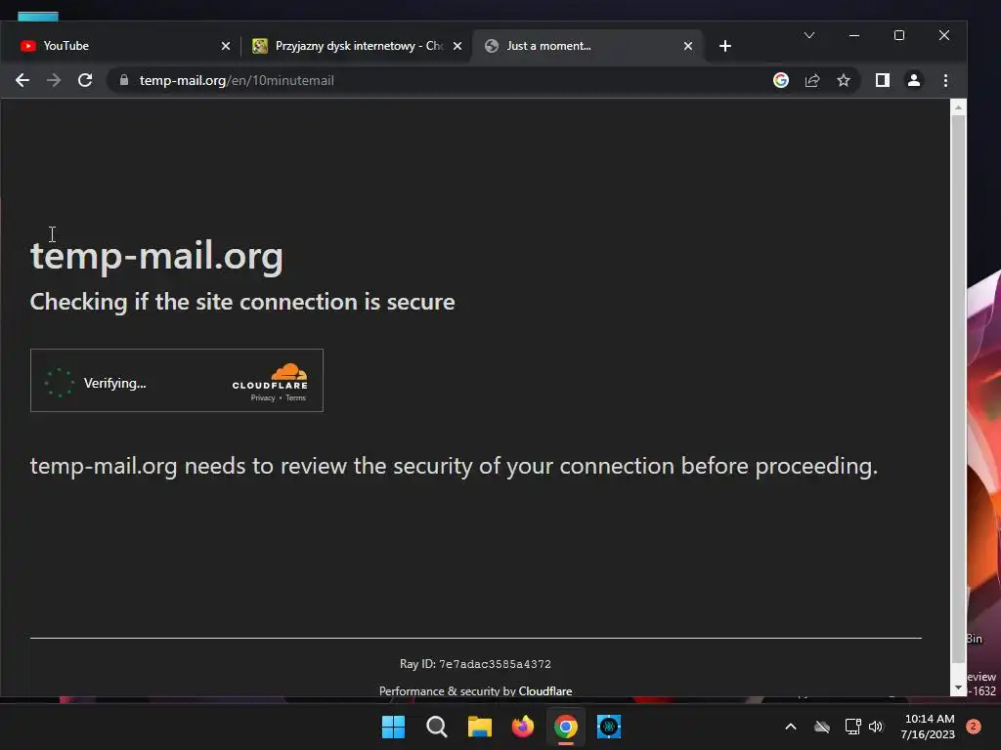Expand the tab search dropdown
Screen dimensions: 1001x750
point(808,35)
